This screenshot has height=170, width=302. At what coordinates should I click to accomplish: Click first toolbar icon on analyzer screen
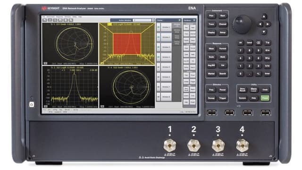tap(44, 20)
